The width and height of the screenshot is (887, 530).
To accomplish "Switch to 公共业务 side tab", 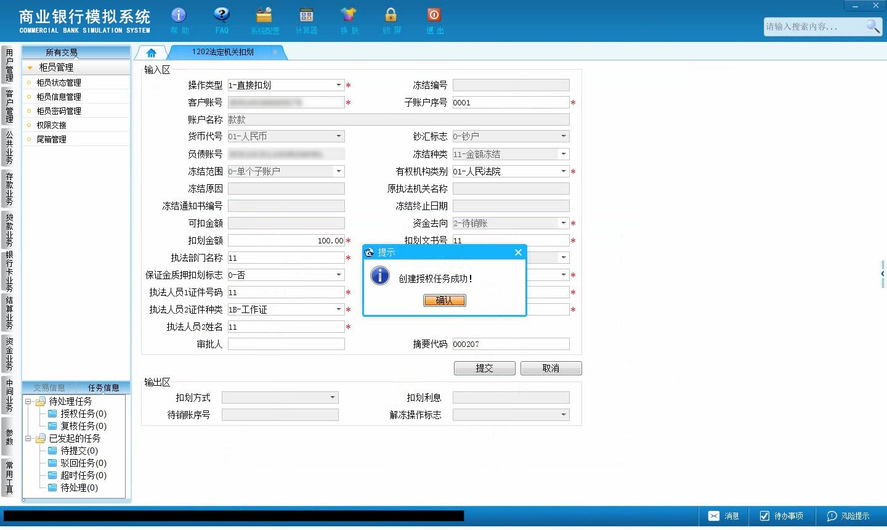I will tap(9, 147).
